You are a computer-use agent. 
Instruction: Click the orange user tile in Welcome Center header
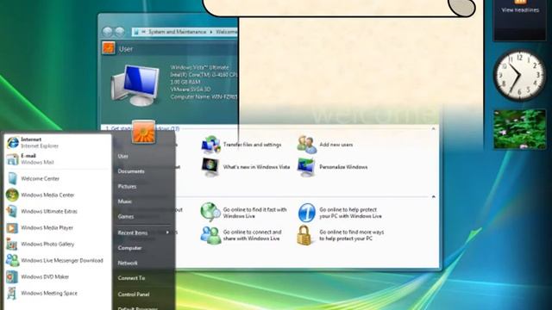click(x=109, y=48)
